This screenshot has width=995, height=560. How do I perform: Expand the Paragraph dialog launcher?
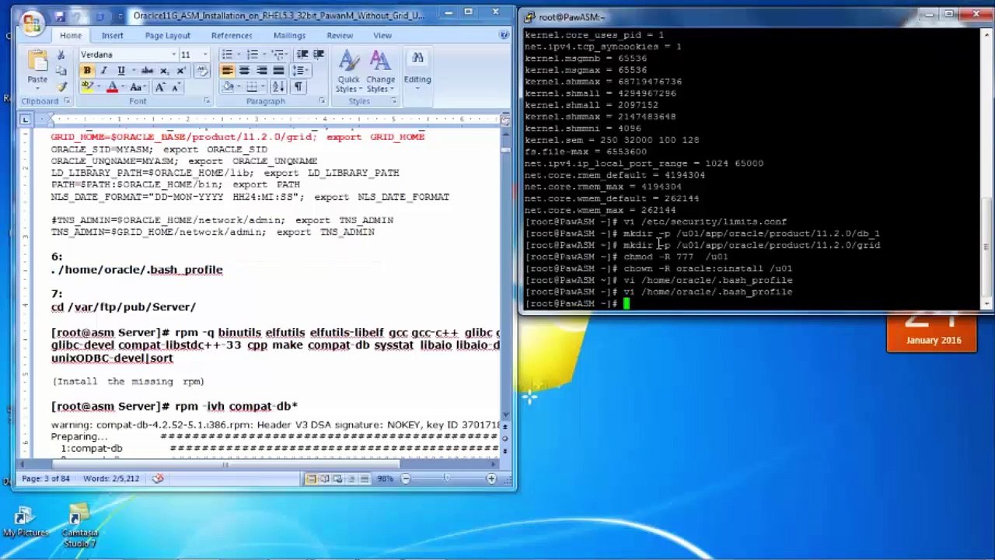point(322,101)
